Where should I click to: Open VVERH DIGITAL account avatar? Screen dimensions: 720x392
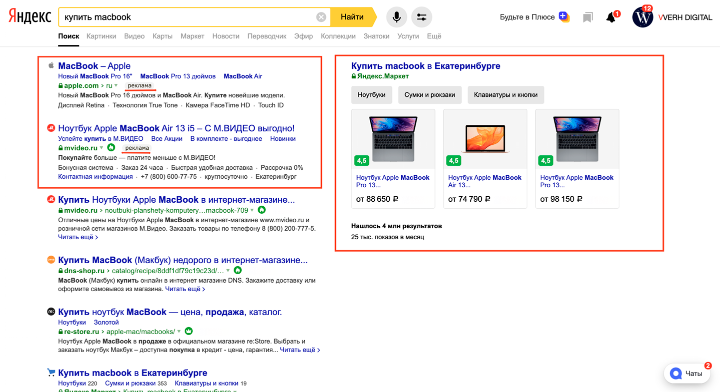tap(642, 17)
